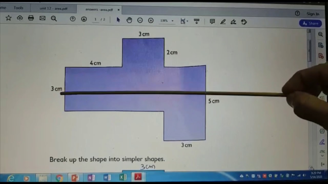Open the stamp tool icon

[x=244, y=22]
